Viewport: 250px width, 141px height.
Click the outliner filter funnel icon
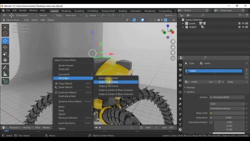click(240, 15)
